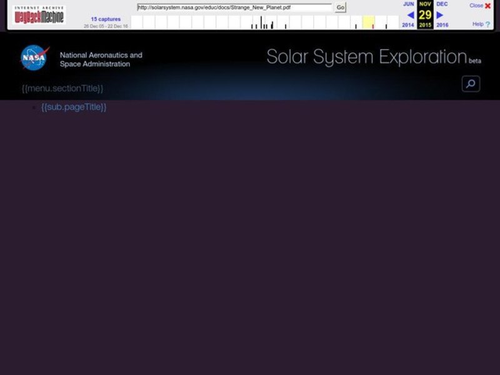
Task: Open the 15 captures link
Action: (105, 19)
